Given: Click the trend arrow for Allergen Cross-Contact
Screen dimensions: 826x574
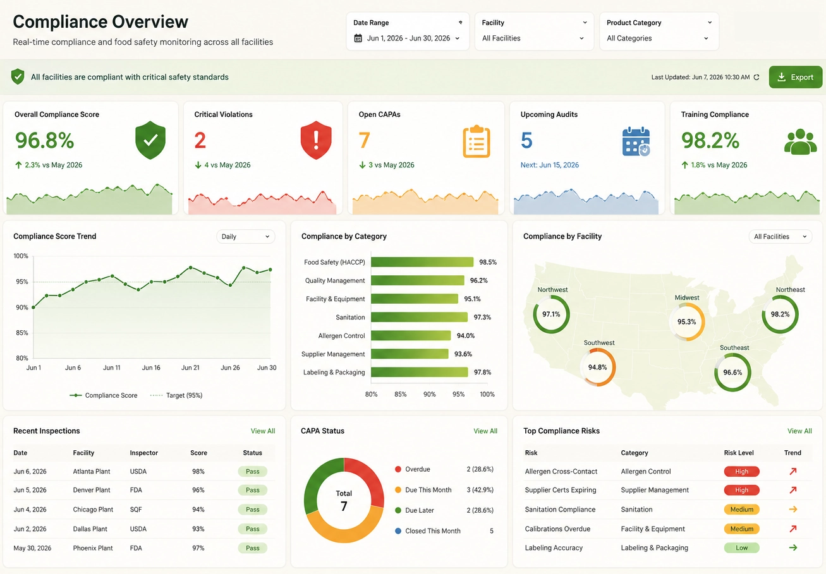Looking at the screenshot, I should (793, 471).
